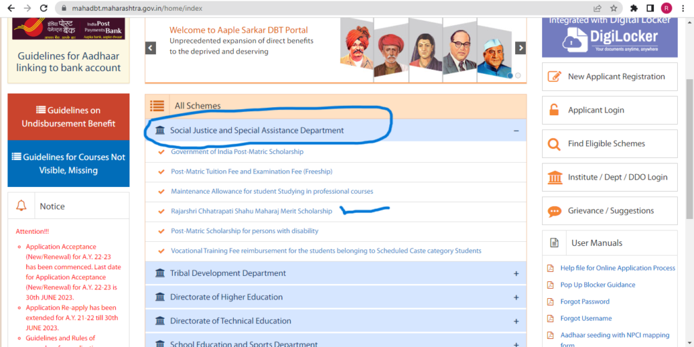Screen dimensions: 694x347
Task: Expand Directorate of Higher Education section
Action: [x=516, y=298]
